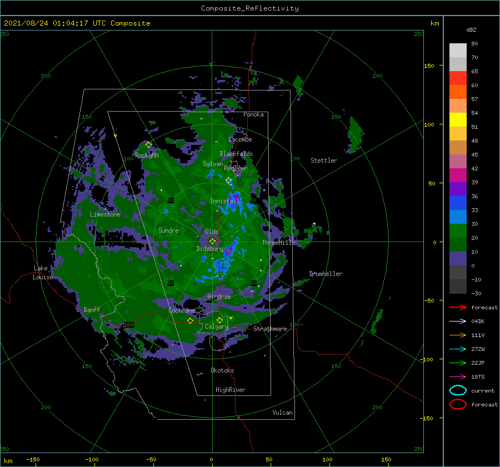The height and width of the screenshot is (467, 500).
Task: Select the lightest gray 70-80 dBZ swatch
Action: (458, 51)
